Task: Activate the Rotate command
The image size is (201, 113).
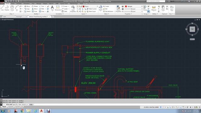Action: click(35, 6)
